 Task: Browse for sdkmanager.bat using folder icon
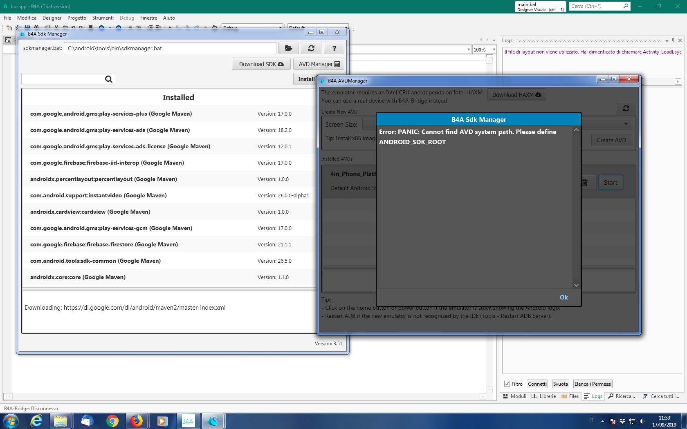289,48
